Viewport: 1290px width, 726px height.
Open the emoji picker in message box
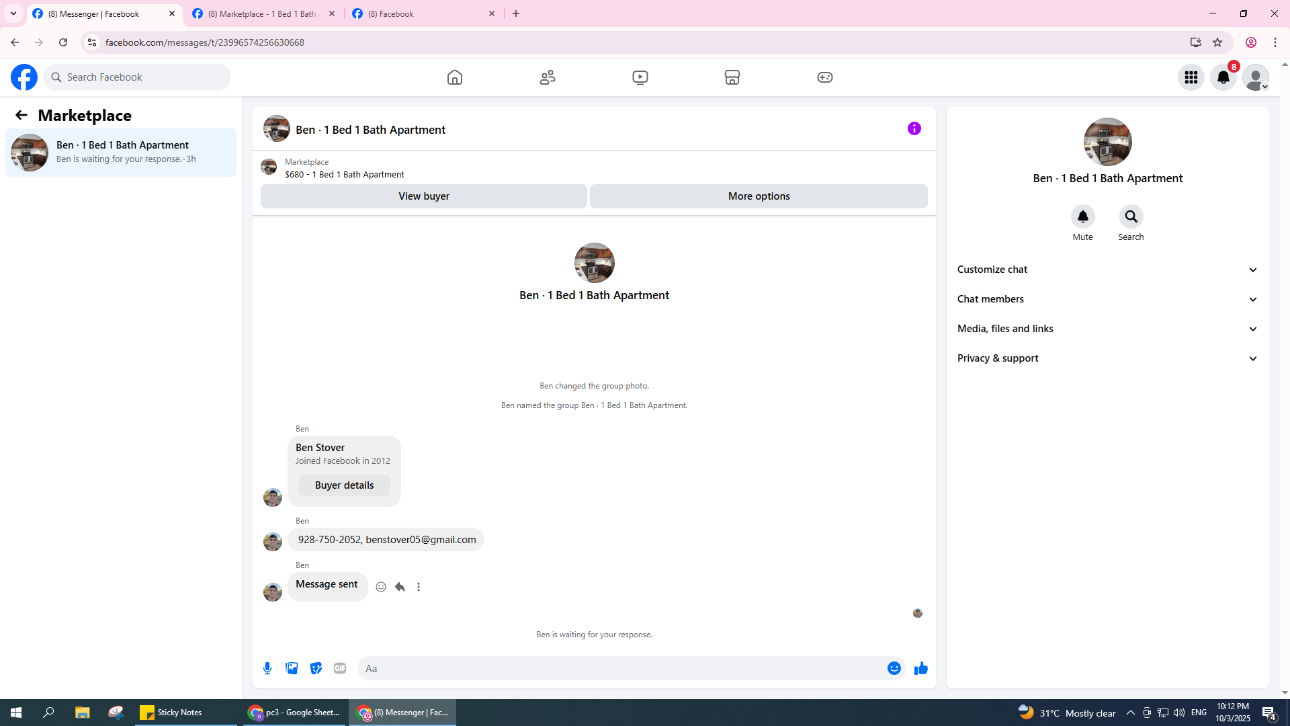894,668
